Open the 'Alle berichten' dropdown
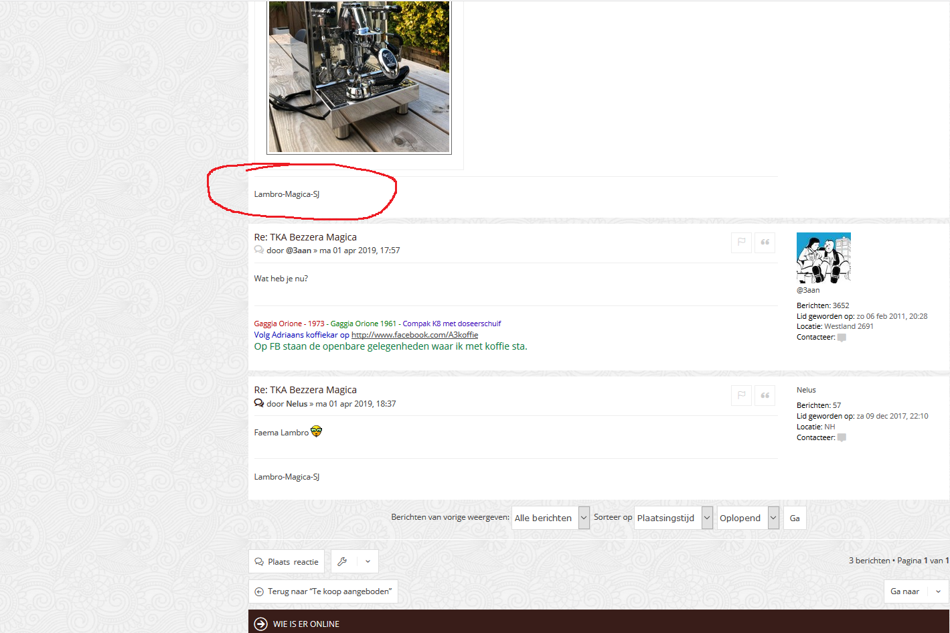This screenshot has height=633, width=950. pyautogui.click(x=550, y=518)
